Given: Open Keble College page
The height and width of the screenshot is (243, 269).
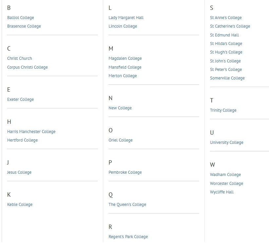Looking at the screenshot, I should click(20, 205).
